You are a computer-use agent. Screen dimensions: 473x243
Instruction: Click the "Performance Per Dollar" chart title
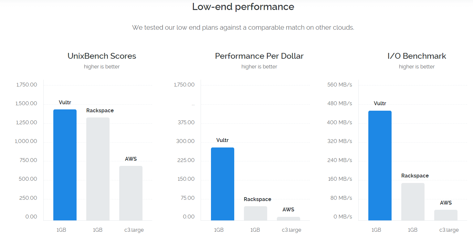click(x=259, y=56)
